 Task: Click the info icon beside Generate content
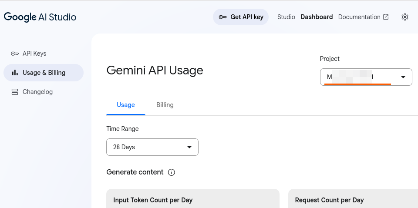[172, 172]
